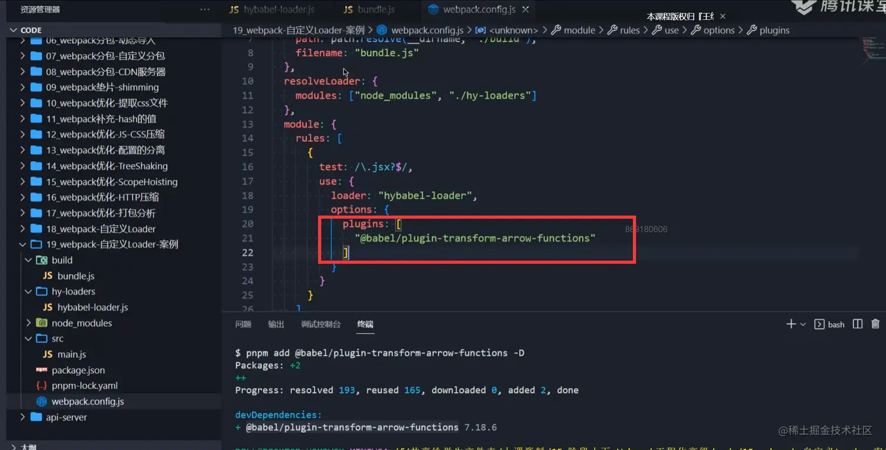Click the npm icon beside package.json
886x450 pixels.
point(42,370)
